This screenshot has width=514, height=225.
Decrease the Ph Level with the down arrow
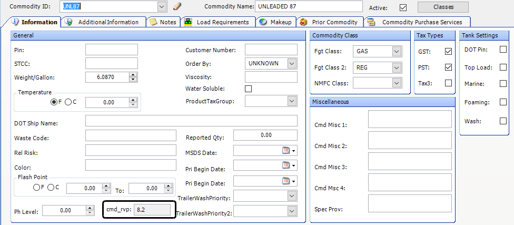tap(90, 212)
